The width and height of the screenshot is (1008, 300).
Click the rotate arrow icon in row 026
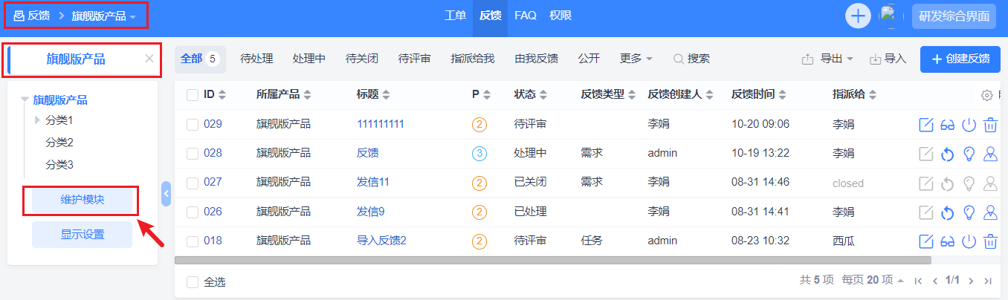tap(948, 212)
